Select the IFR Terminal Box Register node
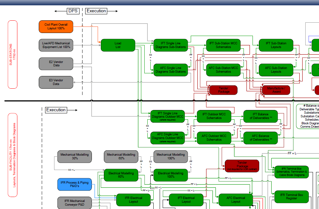Screen dimensions: 319x209 click(291, 197)
